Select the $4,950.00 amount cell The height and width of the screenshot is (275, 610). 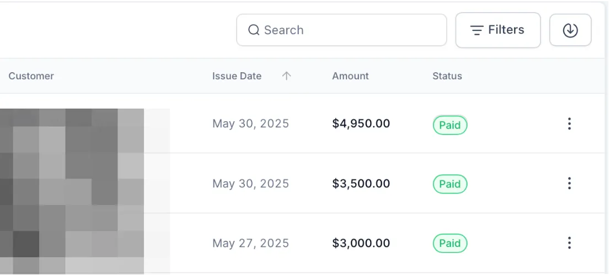pos(361,124)
